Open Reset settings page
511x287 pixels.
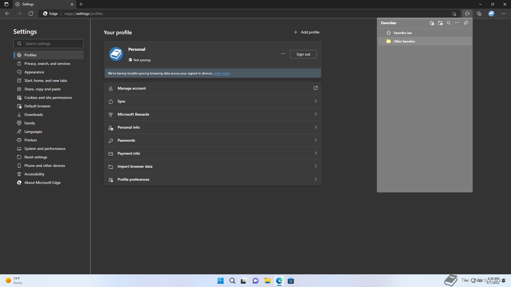[48, 157]
